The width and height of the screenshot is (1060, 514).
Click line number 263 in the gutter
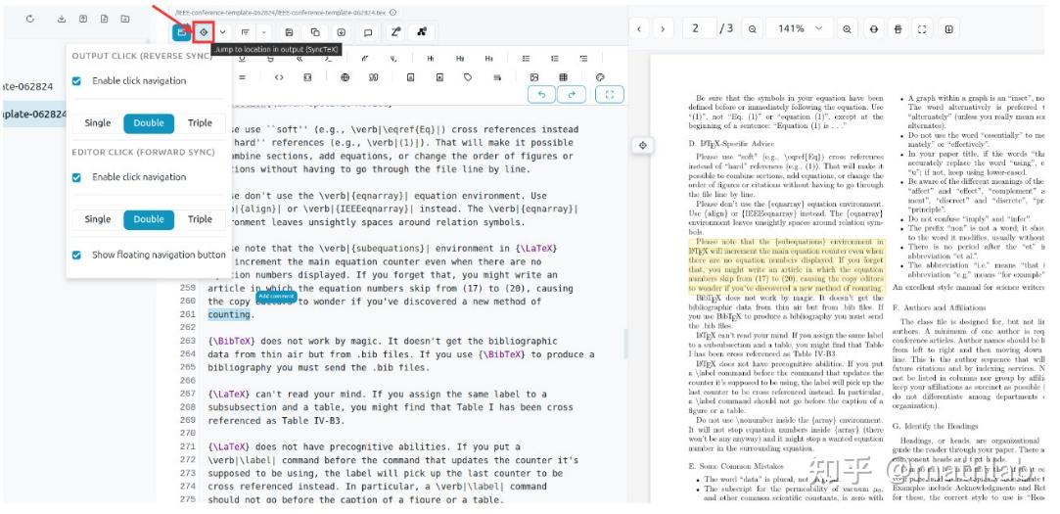pos(187,341)
